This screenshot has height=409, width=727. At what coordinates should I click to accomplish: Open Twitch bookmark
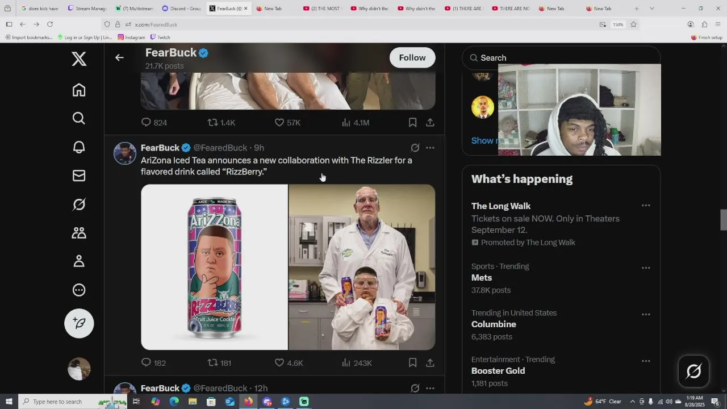[x=160, y=37]
